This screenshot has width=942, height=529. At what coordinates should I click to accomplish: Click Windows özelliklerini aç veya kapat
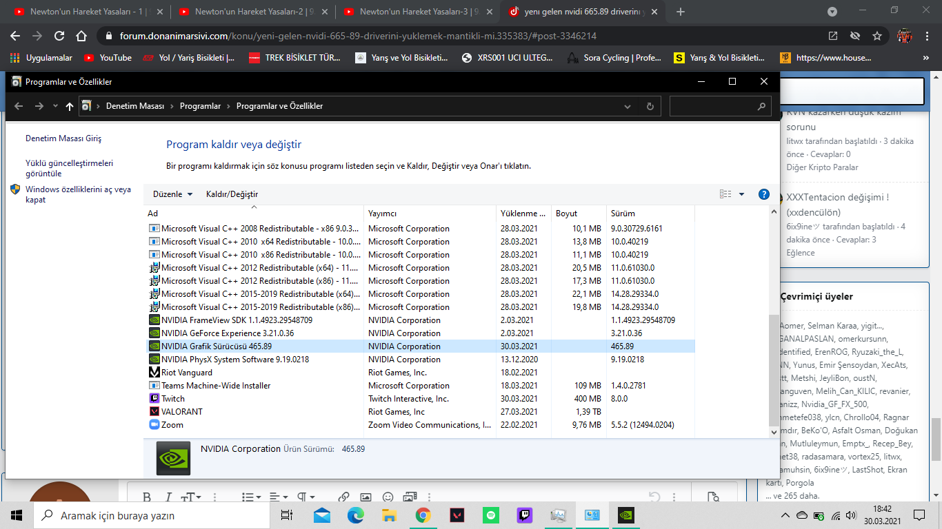[78, 194]
